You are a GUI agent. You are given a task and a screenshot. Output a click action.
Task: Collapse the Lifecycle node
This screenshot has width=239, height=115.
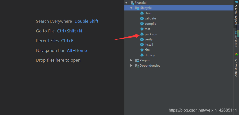131,8
